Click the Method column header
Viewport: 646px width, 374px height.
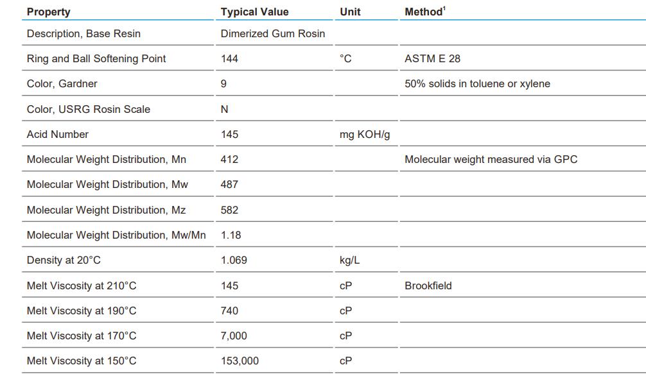(x=424, y=12)
